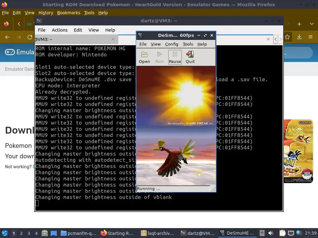318x238 pixels.
Task: Click network monitor tray icon
Action: (x=291, y=233)
